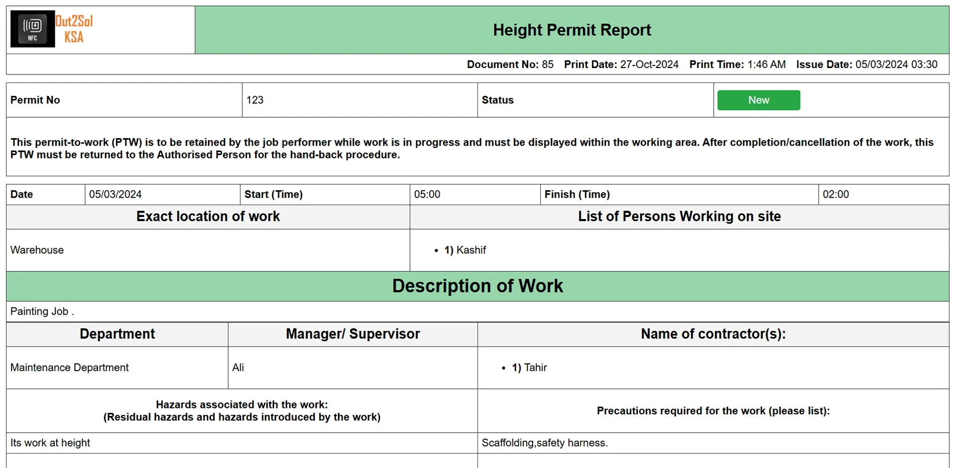Click the Scaffolding, safety harness precautions text
Image resolution: width=955 pixels, height=468 pixels.
pyautogui.click(x=544, y=443)
